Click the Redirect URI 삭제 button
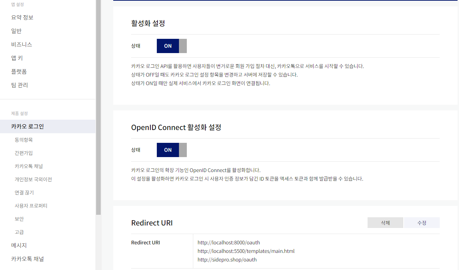Image resolution: width=459 pixels, height=270 pixels. tap(385, 223)
